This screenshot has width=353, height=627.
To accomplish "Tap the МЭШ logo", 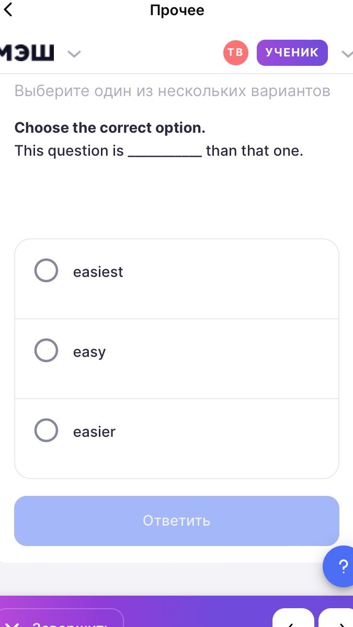I will [x=27, y=52].
